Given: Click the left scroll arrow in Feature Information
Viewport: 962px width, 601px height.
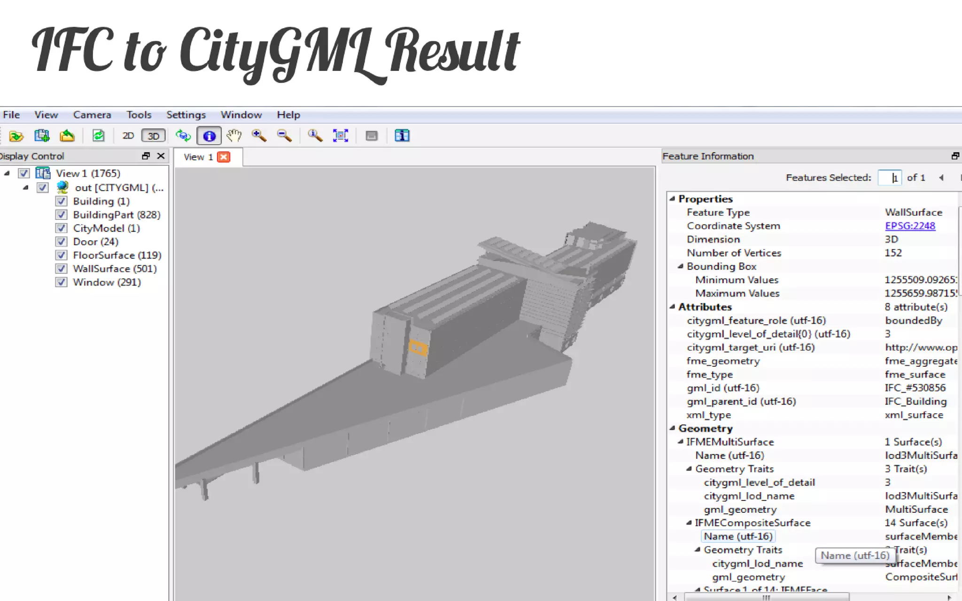Looking at the screenshot, I should pyautogui.click(x=675, y=598).
